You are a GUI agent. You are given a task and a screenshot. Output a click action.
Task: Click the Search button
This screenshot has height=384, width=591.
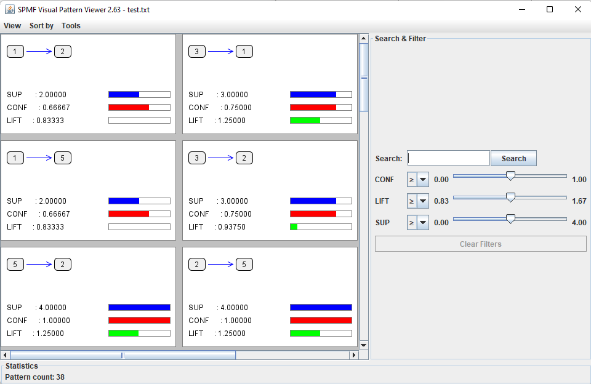(513, 158)
